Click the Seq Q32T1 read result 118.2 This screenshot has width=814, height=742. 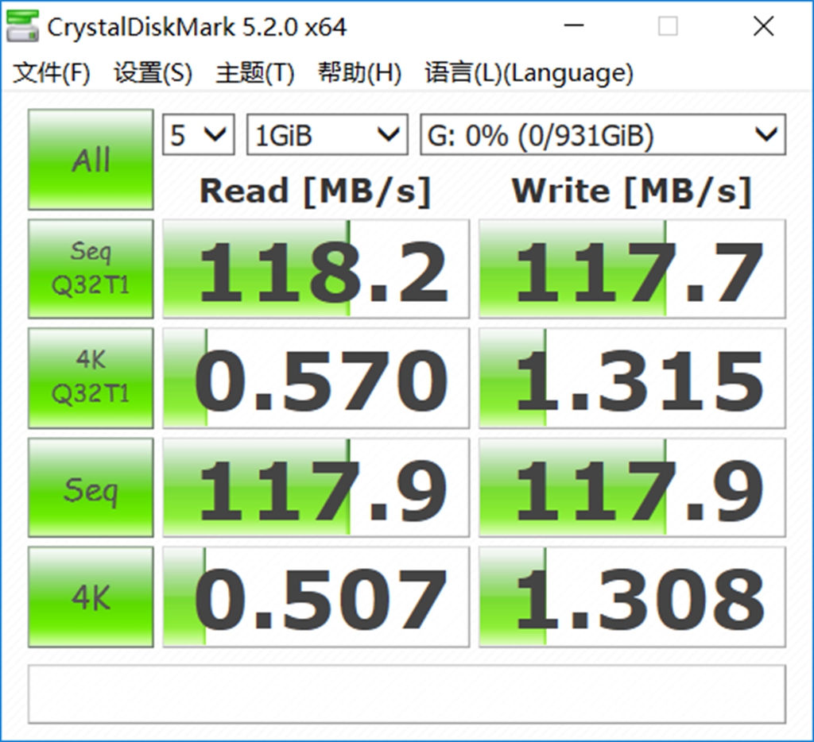316,269
